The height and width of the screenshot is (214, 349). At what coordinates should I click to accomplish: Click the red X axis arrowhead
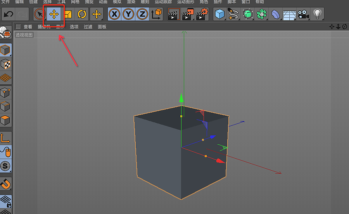click(x=221, y=161)
